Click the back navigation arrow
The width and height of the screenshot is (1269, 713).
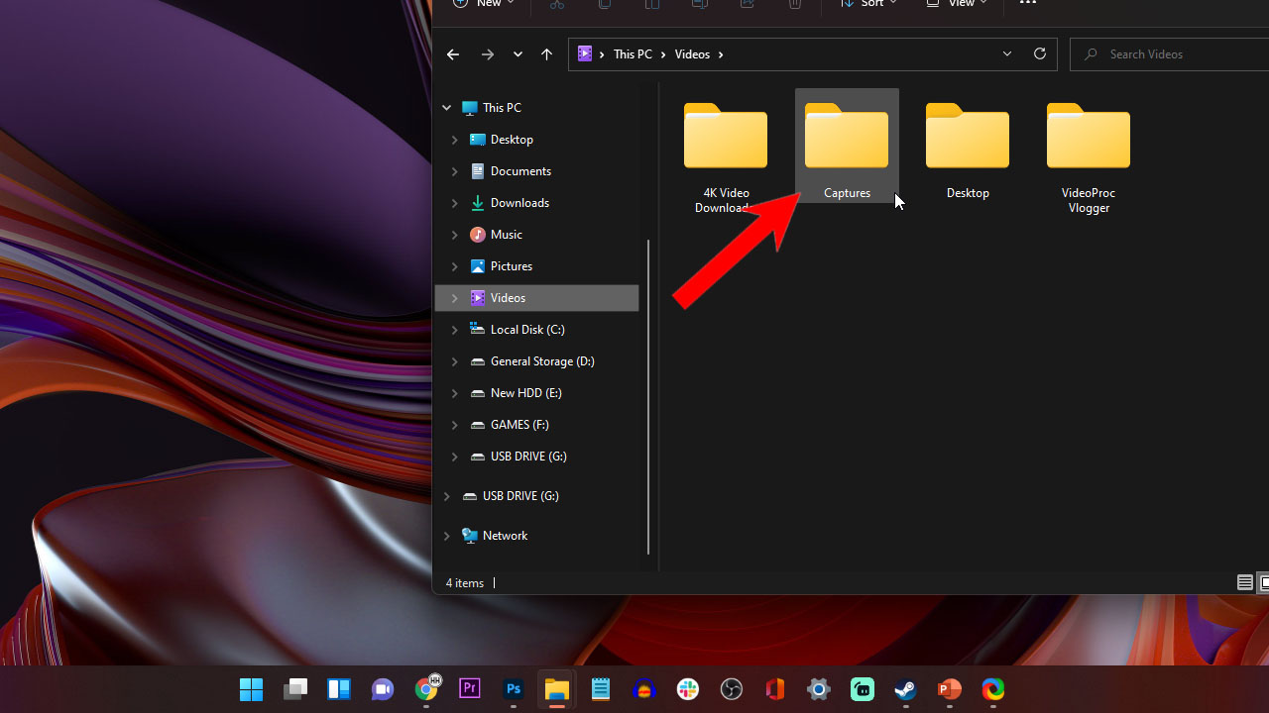453,53
